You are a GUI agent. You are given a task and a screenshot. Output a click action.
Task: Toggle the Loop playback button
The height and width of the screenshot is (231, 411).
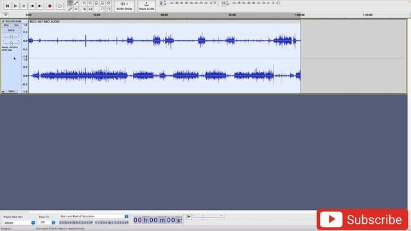(x=60, y=6)
